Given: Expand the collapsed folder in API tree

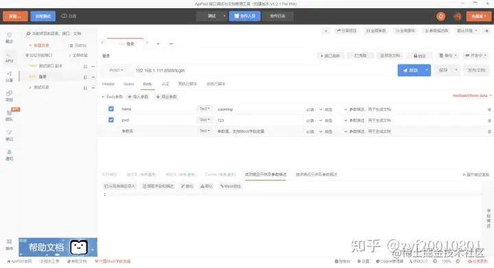Looking at the screenshot, I should [30, 87].
